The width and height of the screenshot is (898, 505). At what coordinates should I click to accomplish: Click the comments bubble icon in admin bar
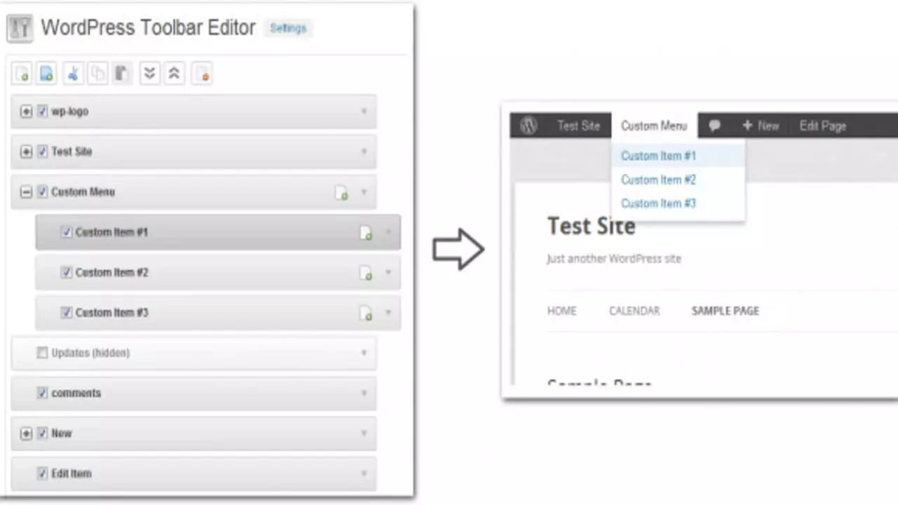tap(714, 126)
